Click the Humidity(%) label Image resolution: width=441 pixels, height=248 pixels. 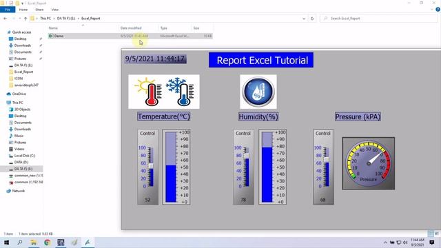click(x=258, y=116)
